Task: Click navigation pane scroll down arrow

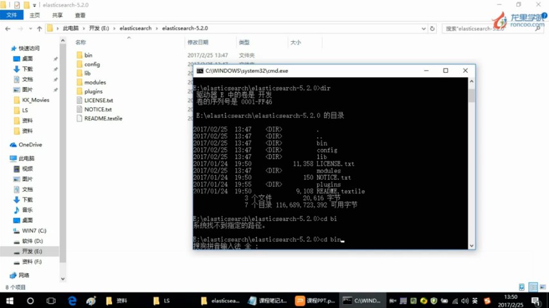Action: pos(63,279)
